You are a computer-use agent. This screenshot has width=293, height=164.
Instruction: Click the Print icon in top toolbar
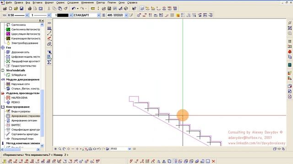29,9
